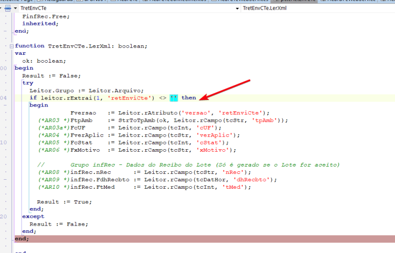Click the 'except' keyword
The width and height of the screenshot is (395, 253).
click(33, 217)
